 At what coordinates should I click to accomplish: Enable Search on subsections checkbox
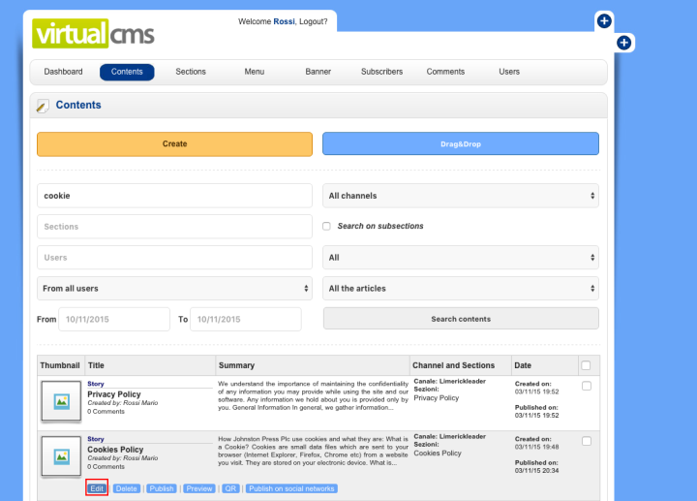pos(327,227)
